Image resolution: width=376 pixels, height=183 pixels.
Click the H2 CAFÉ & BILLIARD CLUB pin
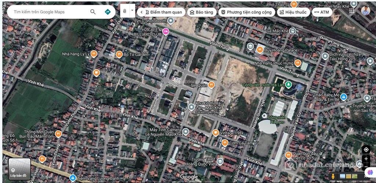click(166, 32)
